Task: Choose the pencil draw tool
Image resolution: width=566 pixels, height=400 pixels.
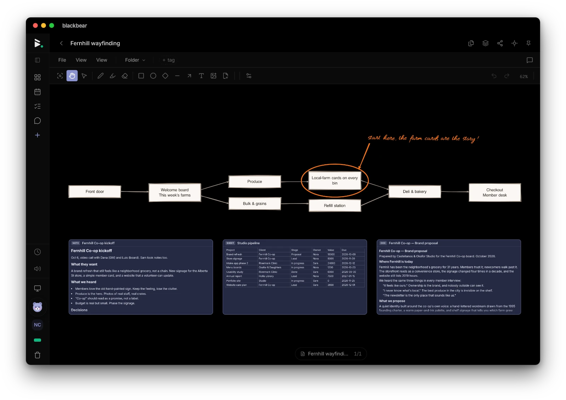Action: click(x=100, y=76)
